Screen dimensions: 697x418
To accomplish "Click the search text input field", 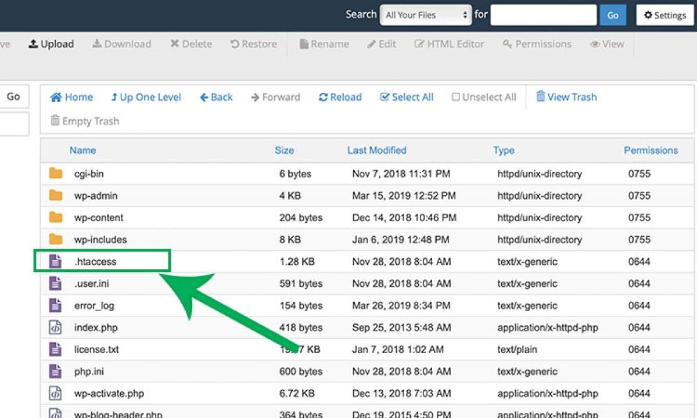I will (x=543, y=15).
